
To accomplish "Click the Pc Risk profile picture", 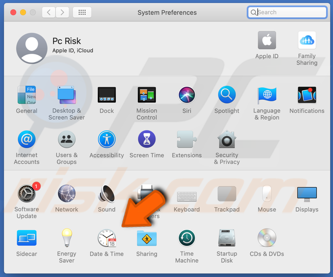I will (x=32, y=48).
